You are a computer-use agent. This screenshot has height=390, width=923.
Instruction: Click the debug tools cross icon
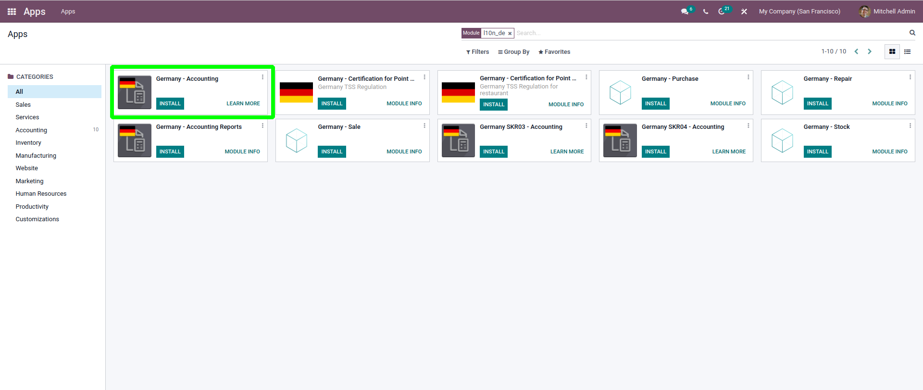[744, 12]
